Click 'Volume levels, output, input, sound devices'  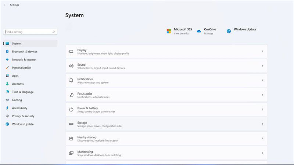coord(101,68)
